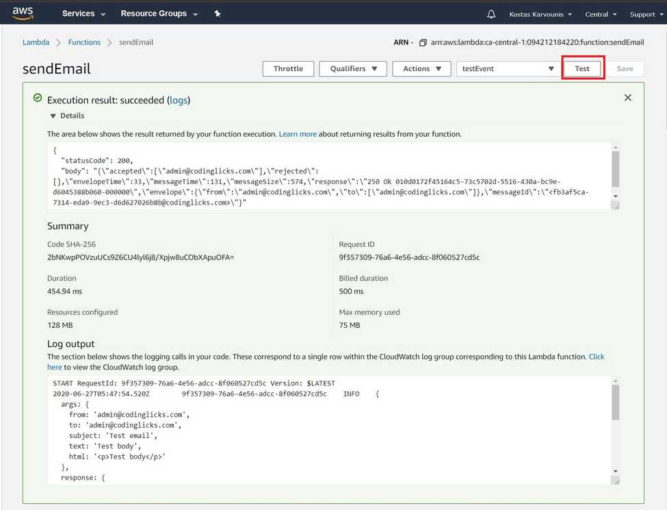Viewport: 667px width, 510px height.
Task: Click the Test button
Action: click(x=582, y=68)
